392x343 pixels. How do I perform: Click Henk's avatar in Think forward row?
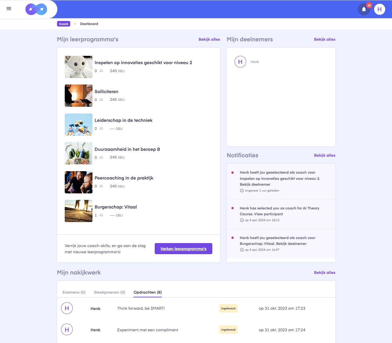pyautogui.click(x=67, y=308)
